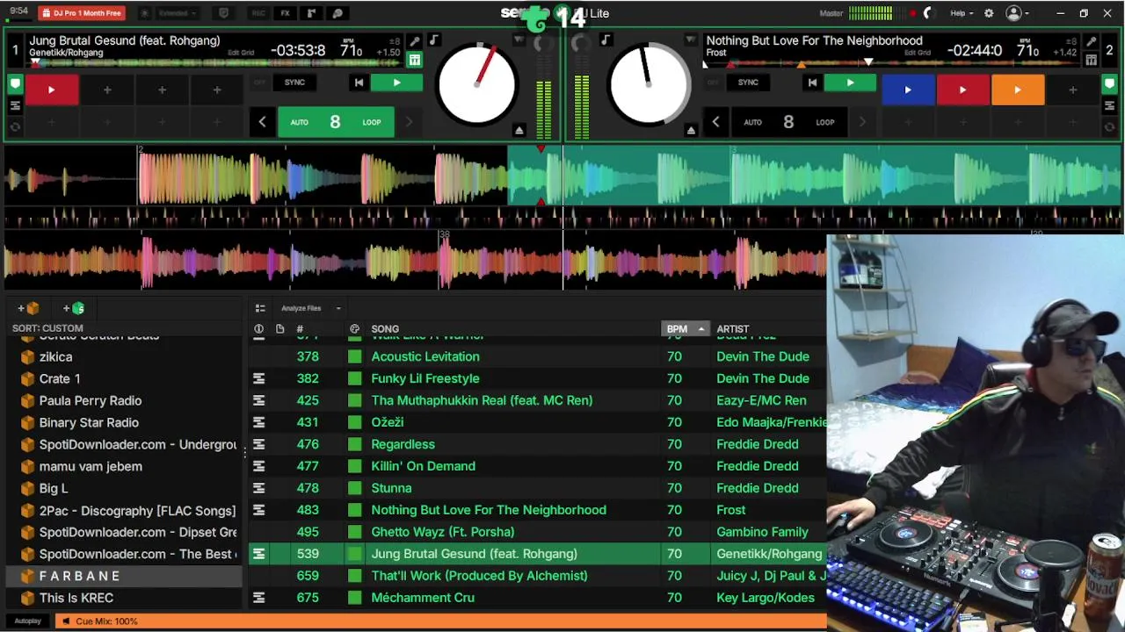Viewport: 1125px width, 632px height.
Task: Open the sampler panel icon next to FX
Action: pos(311,13)
